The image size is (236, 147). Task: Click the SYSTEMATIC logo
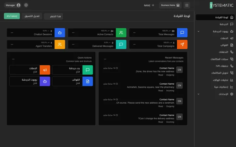(x=222, y=5)
